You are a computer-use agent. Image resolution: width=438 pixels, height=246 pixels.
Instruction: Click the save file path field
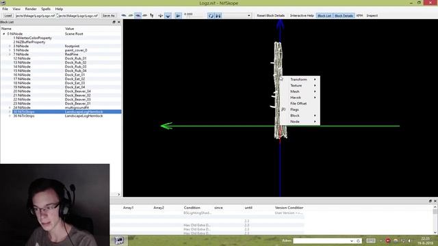point(78,16)
